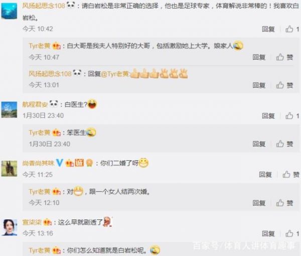
Task: Reply to Tyr老黄's 10:47 comment
Action: click(259, 57)
